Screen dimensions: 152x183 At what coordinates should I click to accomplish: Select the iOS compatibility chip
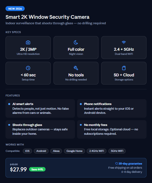click(27, 151)
